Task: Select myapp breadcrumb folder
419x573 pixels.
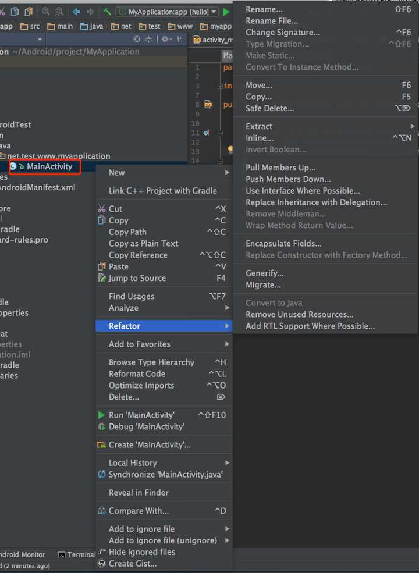Action: pos(216,26)
